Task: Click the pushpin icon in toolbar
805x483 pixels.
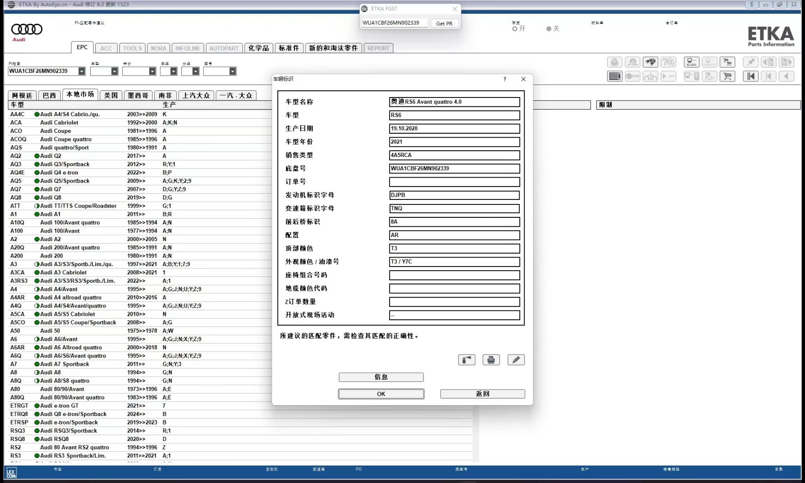Action: coord(750,62)
